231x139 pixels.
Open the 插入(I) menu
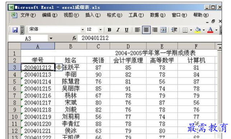coord(93,15)
